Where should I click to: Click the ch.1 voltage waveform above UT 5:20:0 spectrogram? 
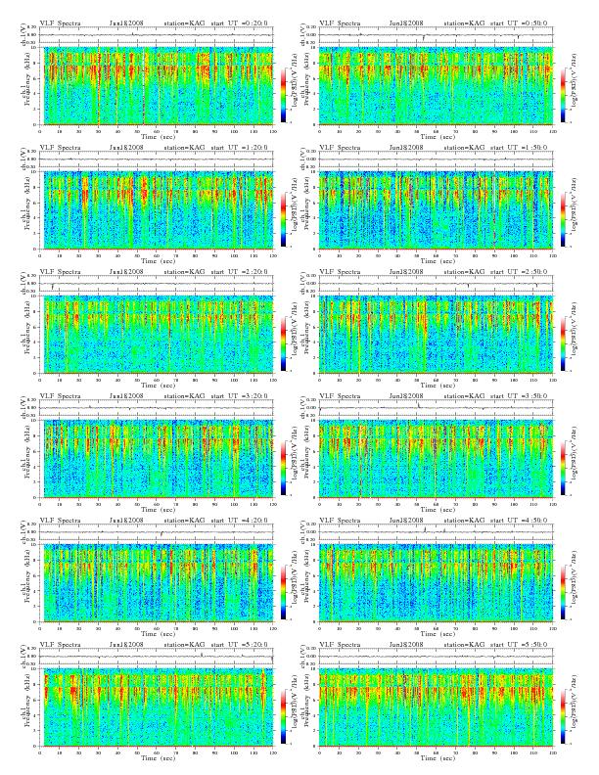tap(157, 657)
